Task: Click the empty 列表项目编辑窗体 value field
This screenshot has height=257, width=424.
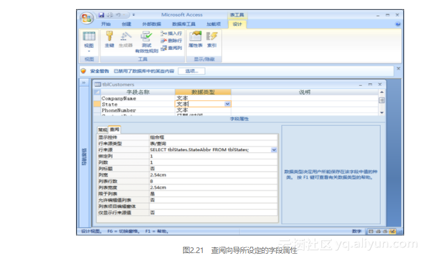Action: click(213, 206)
